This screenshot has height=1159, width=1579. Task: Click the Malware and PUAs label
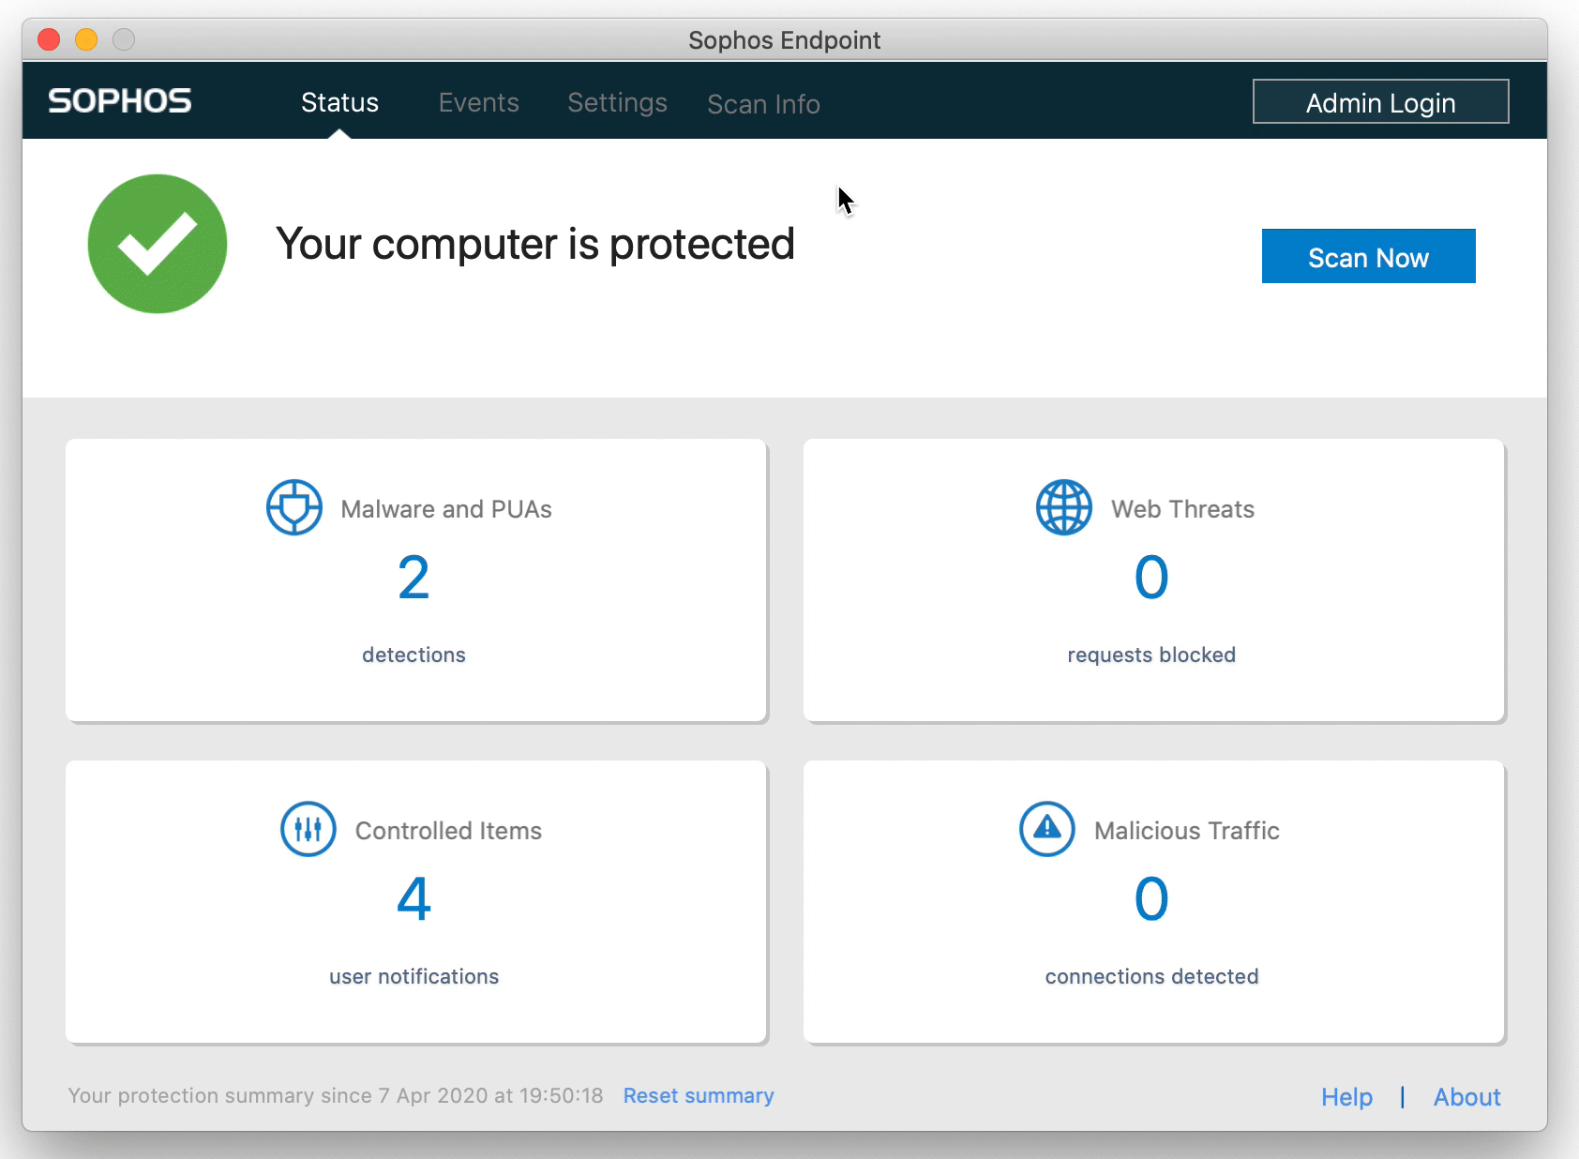pyautogui.click(x=446, y=509)
